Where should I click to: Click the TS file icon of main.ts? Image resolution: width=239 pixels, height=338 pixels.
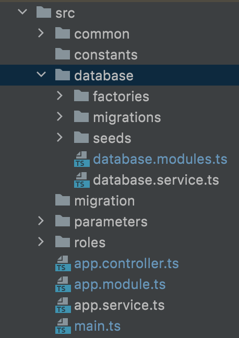(63, 326)
